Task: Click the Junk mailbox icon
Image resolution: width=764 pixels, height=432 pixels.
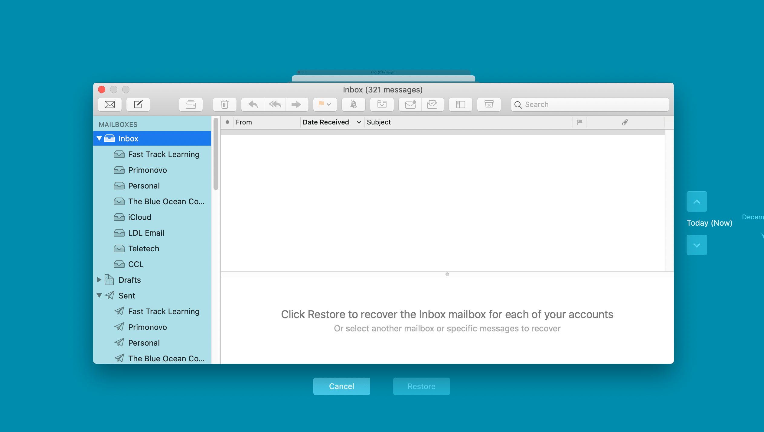Action: pyautogui.click(x=489, y=105)
